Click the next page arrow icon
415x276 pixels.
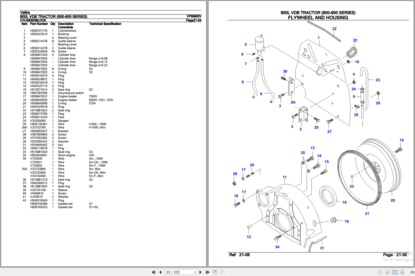click(x=200, y=272)
